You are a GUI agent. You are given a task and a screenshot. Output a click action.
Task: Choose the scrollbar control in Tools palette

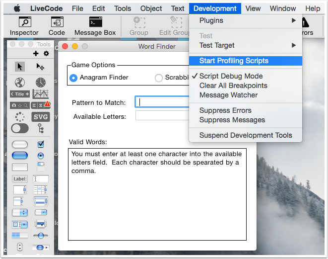41,247
